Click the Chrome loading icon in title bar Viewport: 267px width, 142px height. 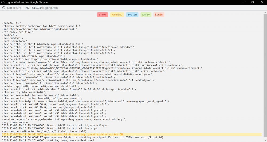3,2
